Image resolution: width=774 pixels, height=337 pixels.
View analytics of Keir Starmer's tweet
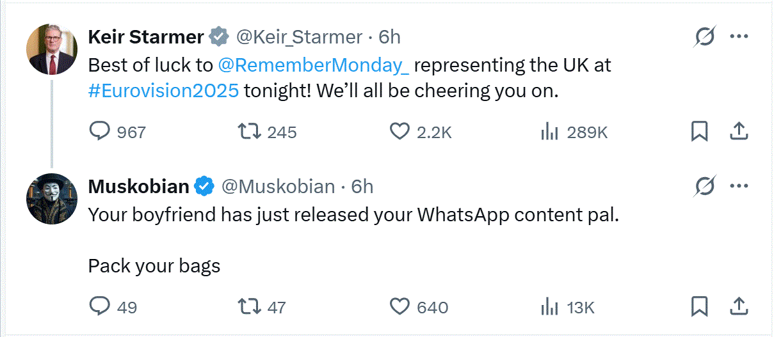(x=550, y=132)
